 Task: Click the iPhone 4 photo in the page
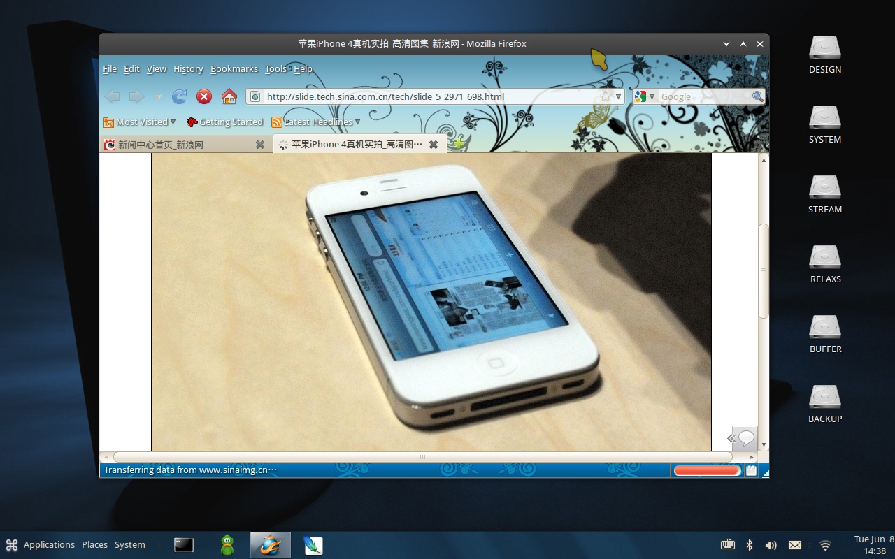click(431, 302)
